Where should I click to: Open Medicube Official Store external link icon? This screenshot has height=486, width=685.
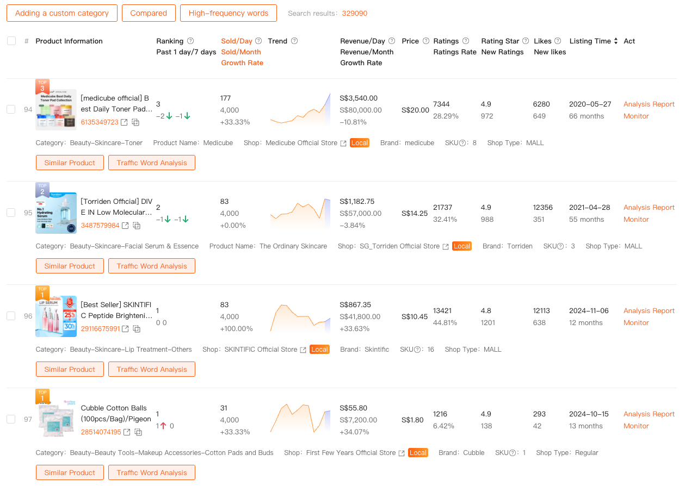(343, 143)
